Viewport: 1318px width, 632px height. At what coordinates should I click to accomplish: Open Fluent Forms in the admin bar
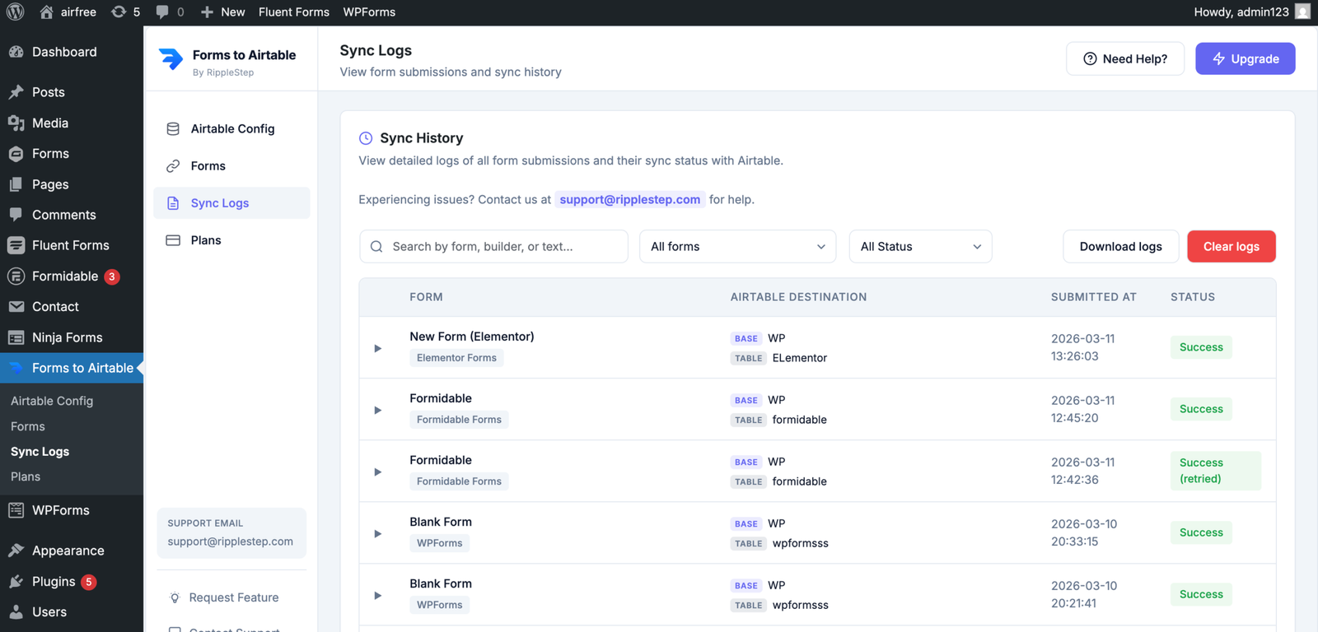(294, 12)
